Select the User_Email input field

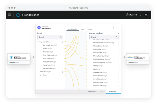49,62
